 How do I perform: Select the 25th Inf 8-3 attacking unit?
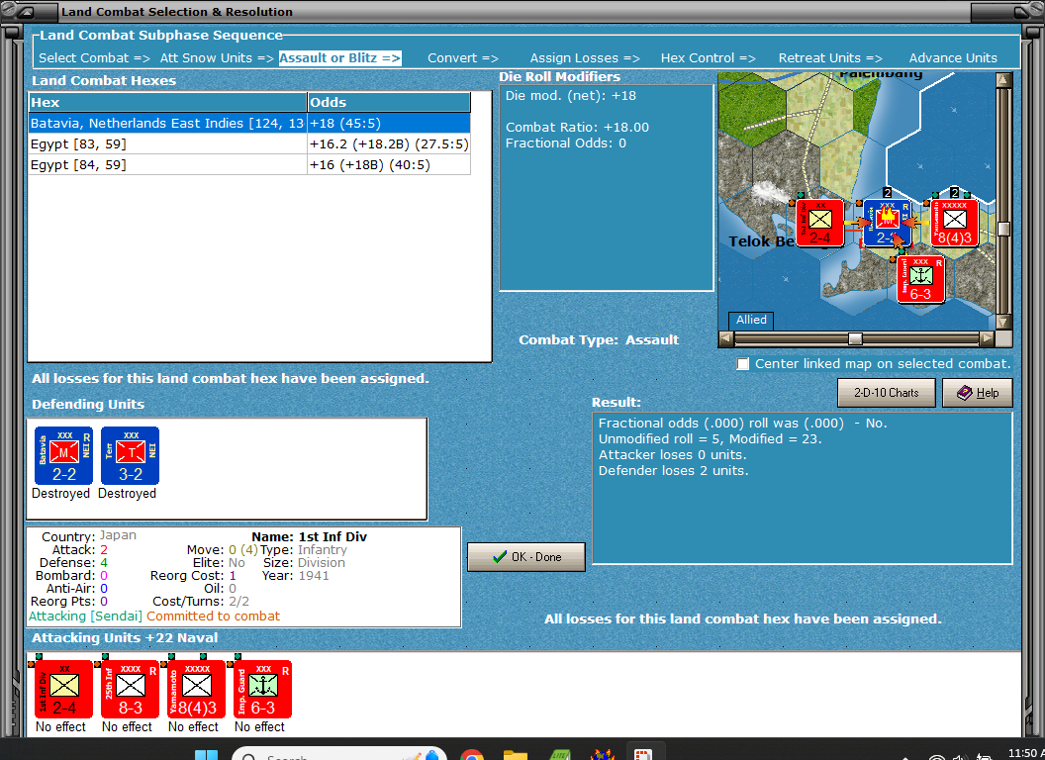pyautogui.click(x=130, y=690)
